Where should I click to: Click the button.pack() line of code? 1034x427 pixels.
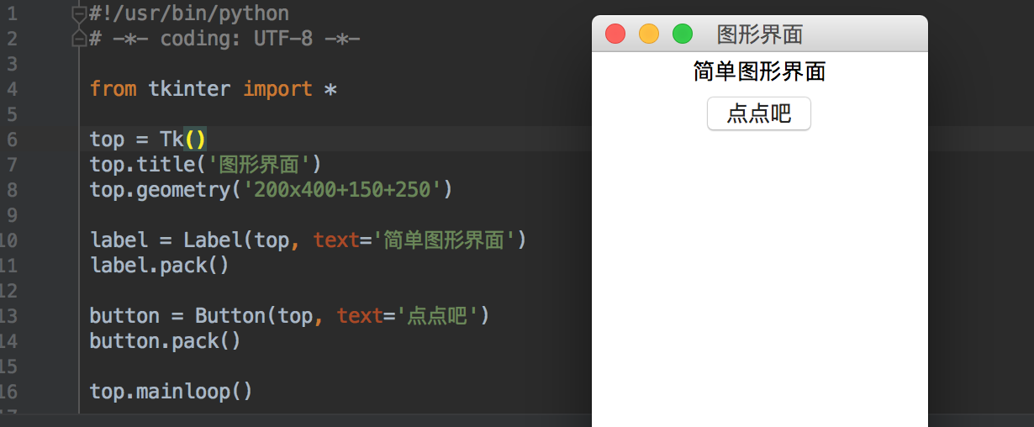click(x=166, y=340)
